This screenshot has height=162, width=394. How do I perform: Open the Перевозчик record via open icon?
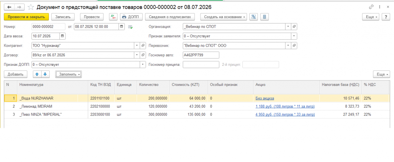click(294, 45)
